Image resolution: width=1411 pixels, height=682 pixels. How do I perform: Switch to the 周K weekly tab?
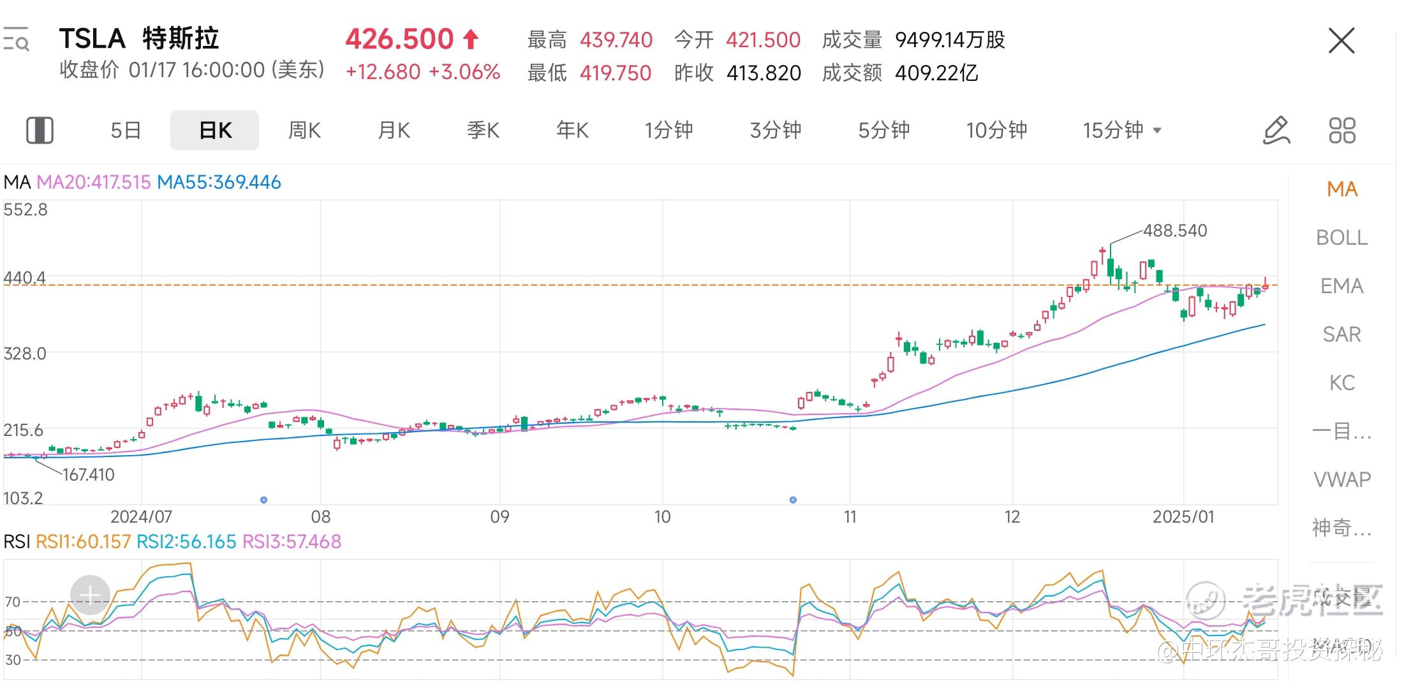304,130
